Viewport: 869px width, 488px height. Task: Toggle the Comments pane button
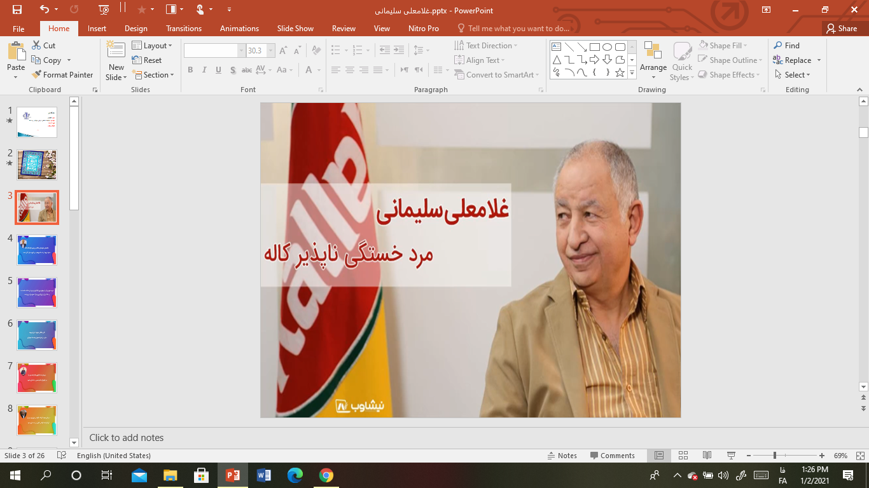coord(612,456)
